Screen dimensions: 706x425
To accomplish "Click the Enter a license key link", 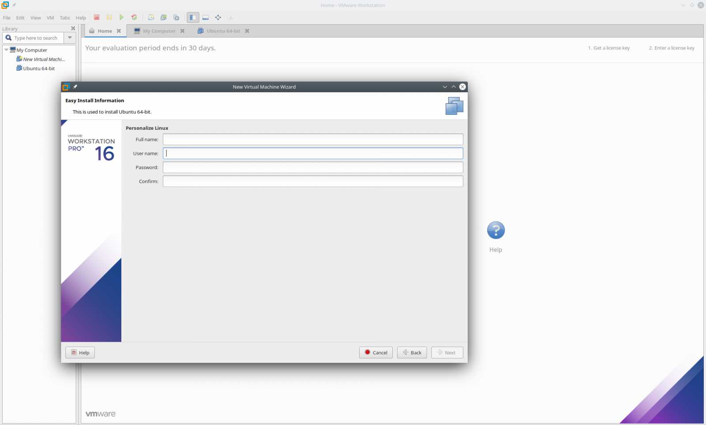I will click(672, 48).
